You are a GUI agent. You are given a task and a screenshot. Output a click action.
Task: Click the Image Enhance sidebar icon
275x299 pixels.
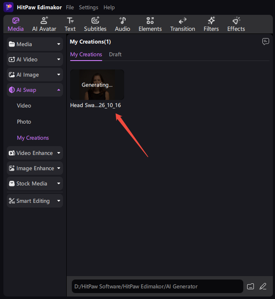tap(12, 168)
